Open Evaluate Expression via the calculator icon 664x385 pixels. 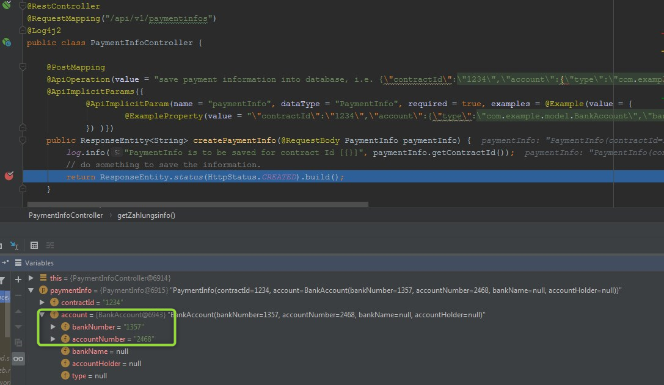[x=34, y=245]
